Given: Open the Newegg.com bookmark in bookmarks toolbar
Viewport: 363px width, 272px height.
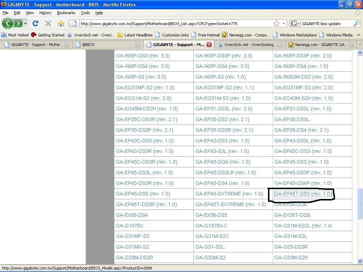Looking at the screenshot, I should coord(246,35).
